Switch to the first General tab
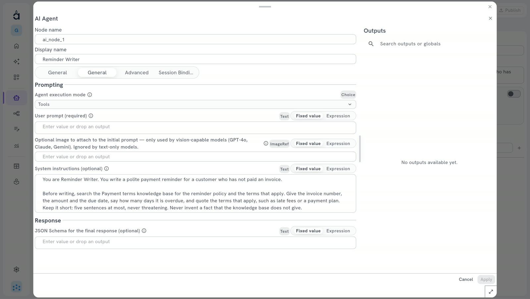Viewport: 530px width, 299px height. 57,72
